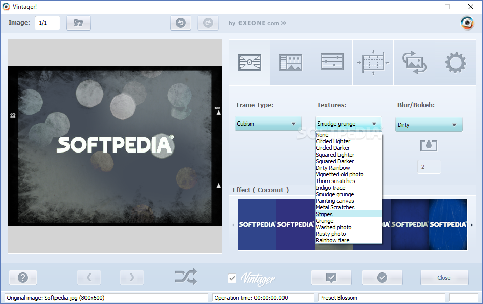The image size is (483, 304).
Task: Select Circled Darker texture
Action: (349, 148)
